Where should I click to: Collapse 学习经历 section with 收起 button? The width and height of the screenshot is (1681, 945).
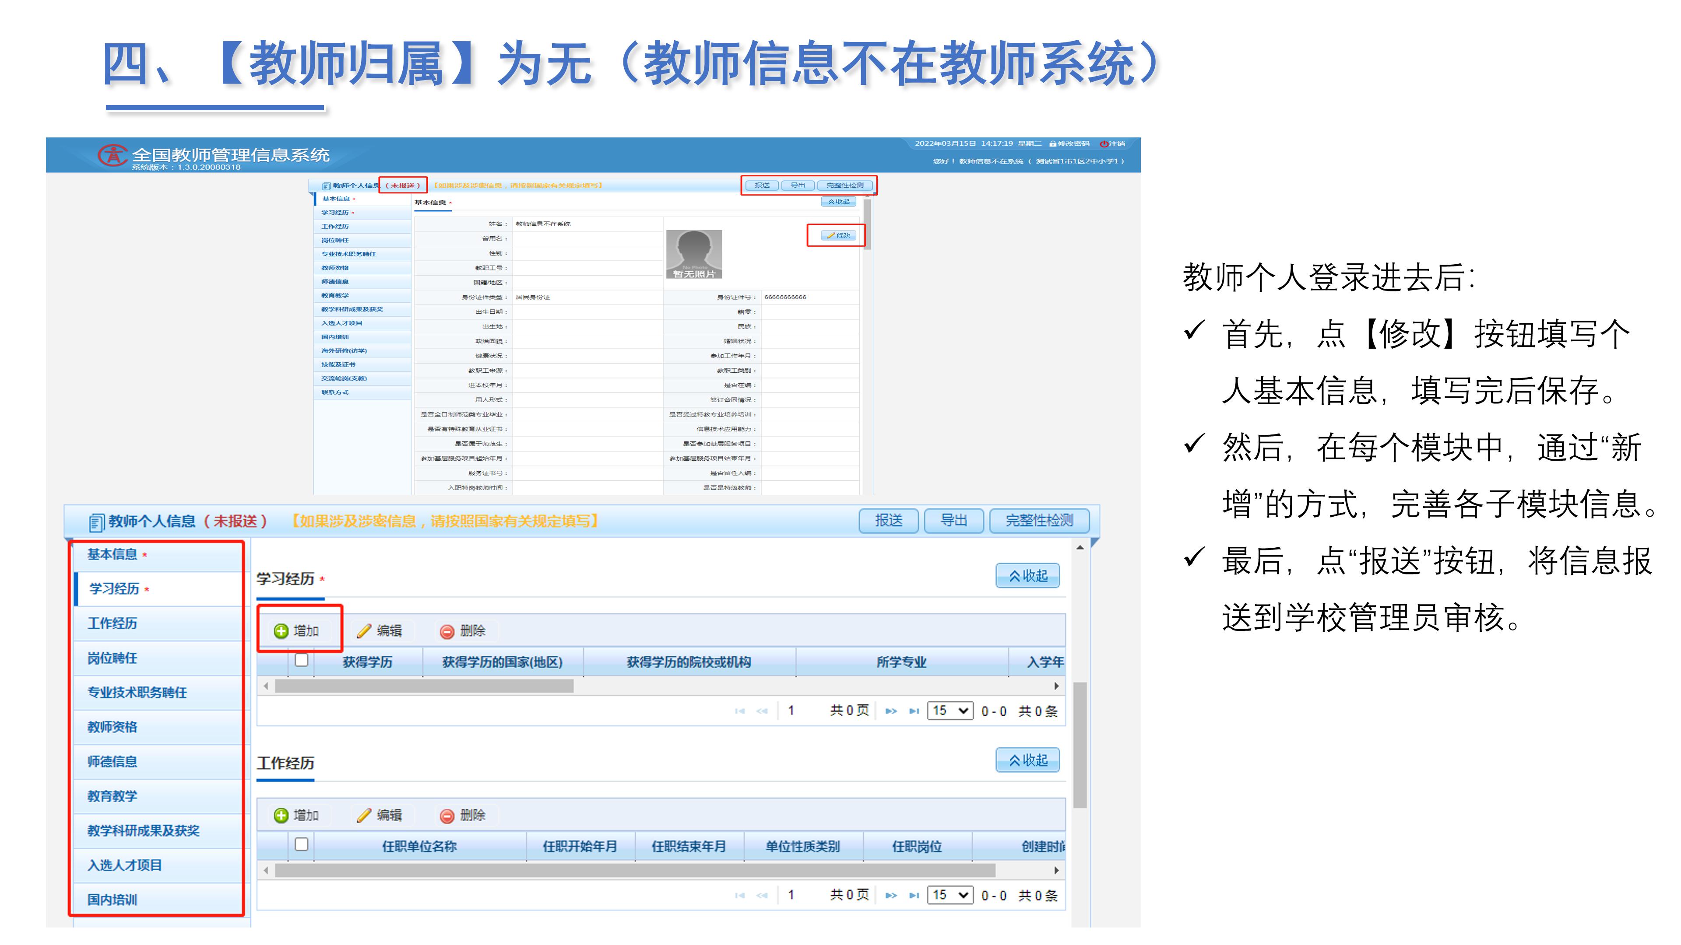[1027, 576]
